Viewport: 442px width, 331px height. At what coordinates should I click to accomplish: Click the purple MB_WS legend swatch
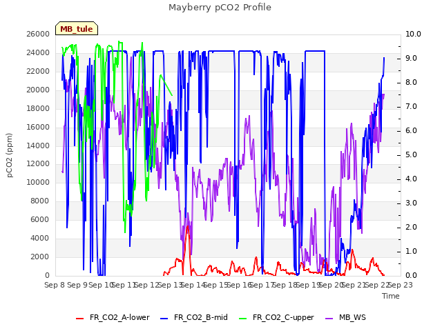pyautogui.click(x=329, y=319)
